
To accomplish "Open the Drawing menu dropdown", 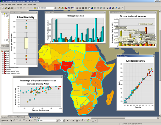I will (x=5, y=121).
